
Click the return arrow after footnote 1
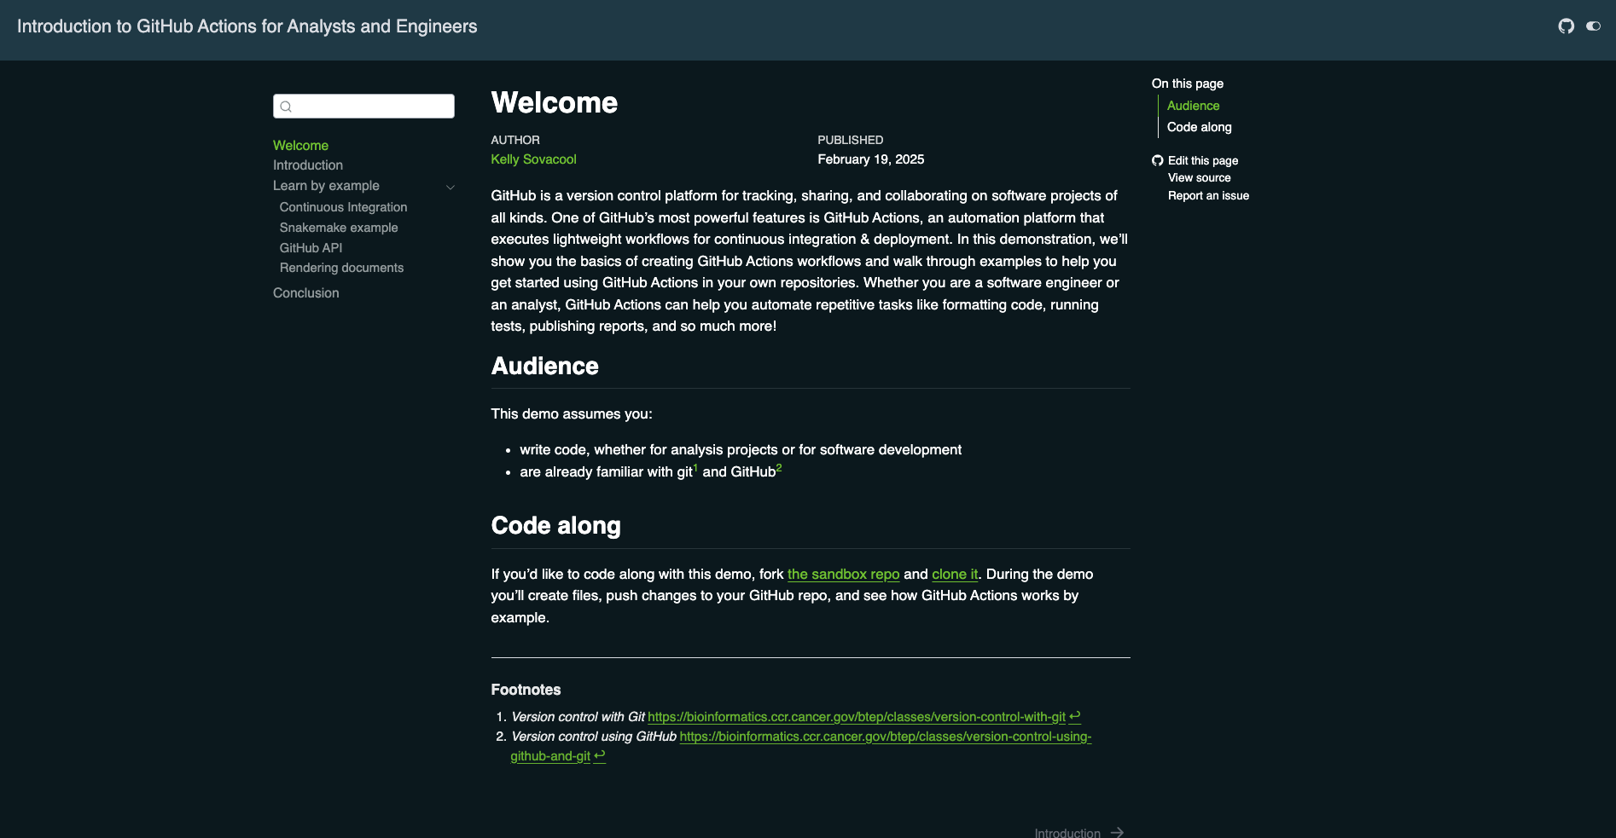pyautogui.click(x=1075, y=716)
